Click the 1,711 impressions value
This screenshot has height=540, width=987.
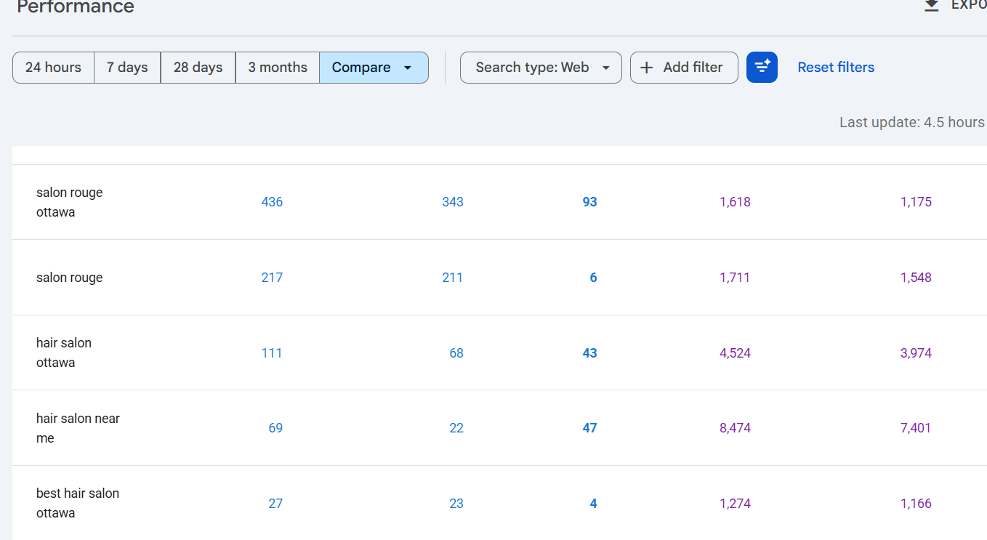pyautogui.click(x=735, y=278)
